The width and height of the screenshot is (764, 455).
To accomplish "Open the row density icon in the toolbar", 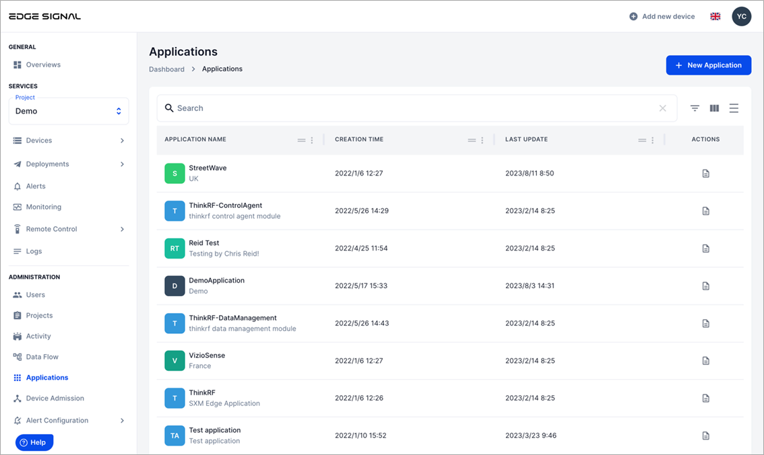I will tap(734, 108).
